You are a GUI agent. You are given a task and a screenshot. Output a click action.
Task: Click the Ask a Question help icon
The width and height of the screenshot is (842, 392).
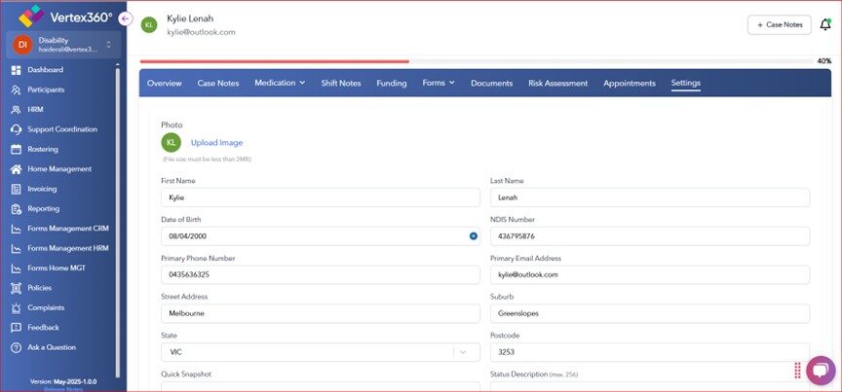(17, 348)
